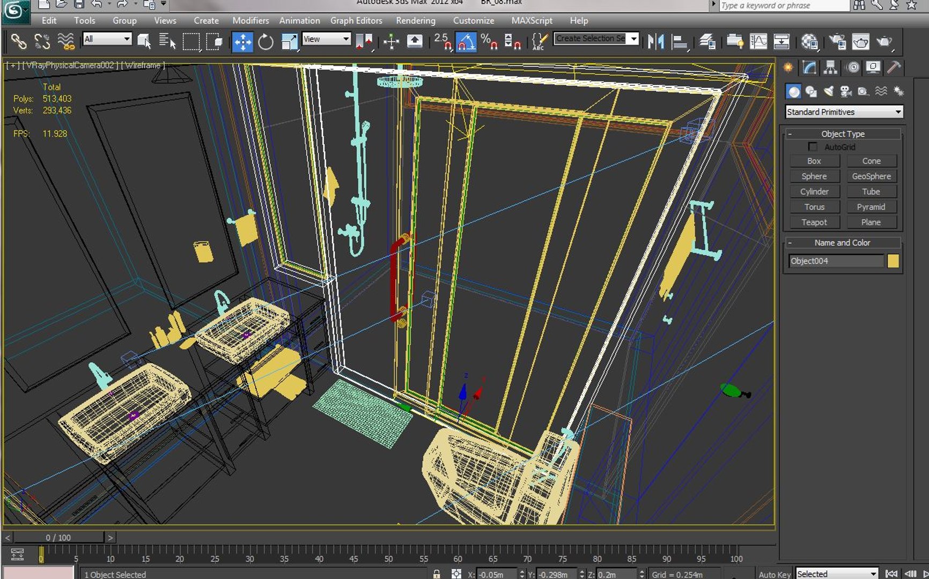Select the Select and Link tool

click(19, 41)
